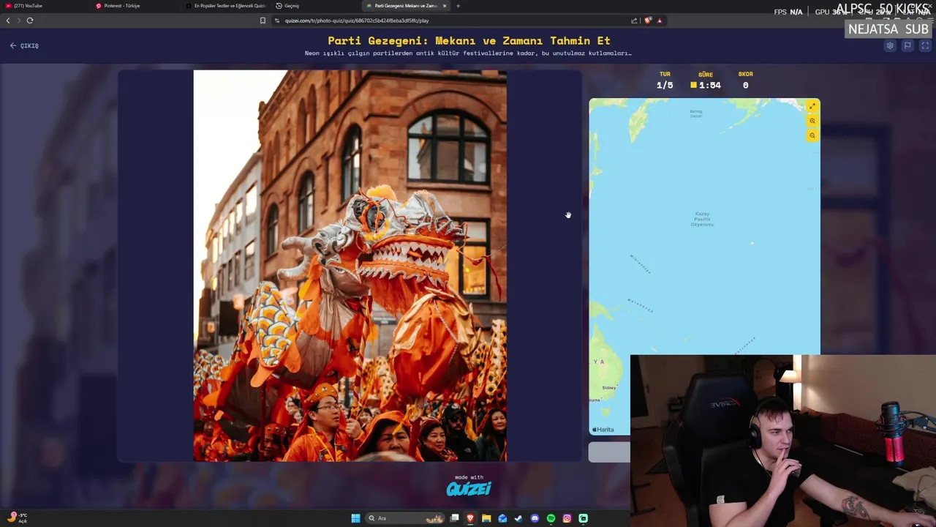Zoom out on the map

812,136
